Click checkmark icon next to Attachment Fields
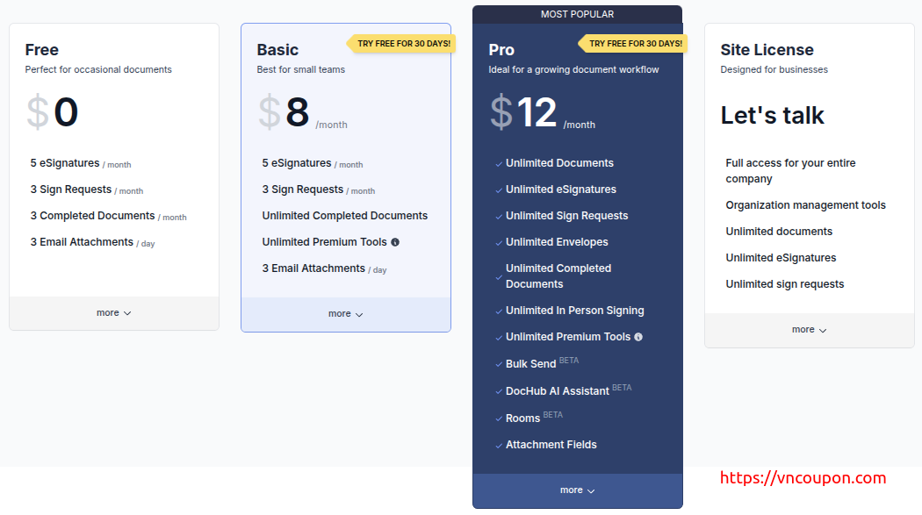 tap(499, 446)
